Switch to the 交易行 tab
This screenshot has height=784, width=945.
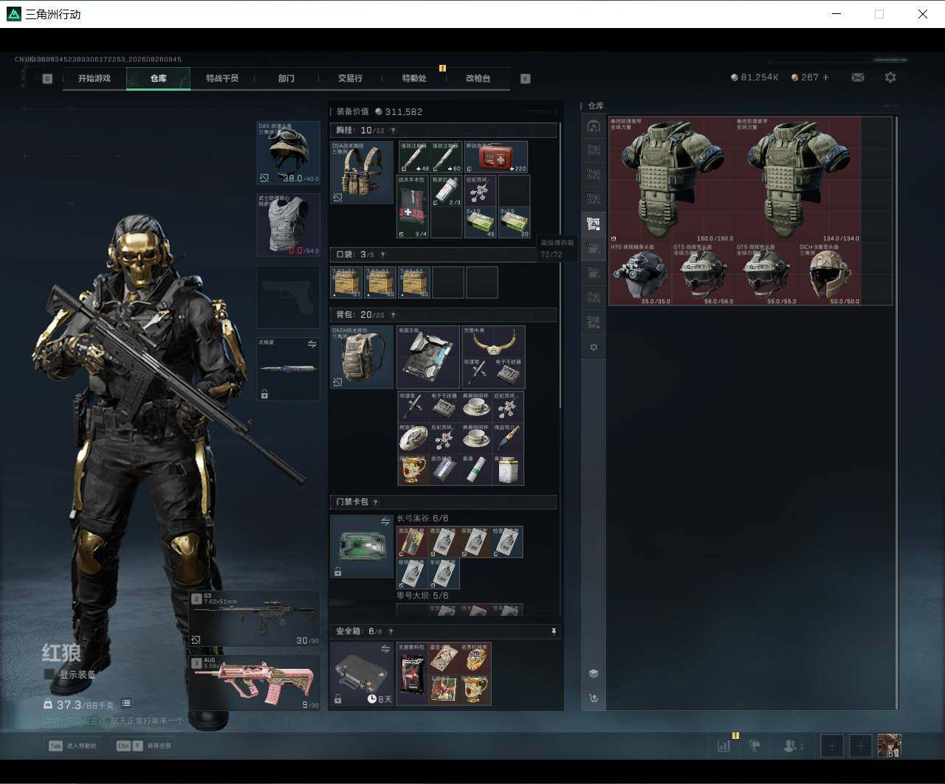point(350,78)
